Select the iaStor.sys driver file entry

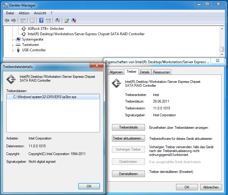click(x=53, y=97)
